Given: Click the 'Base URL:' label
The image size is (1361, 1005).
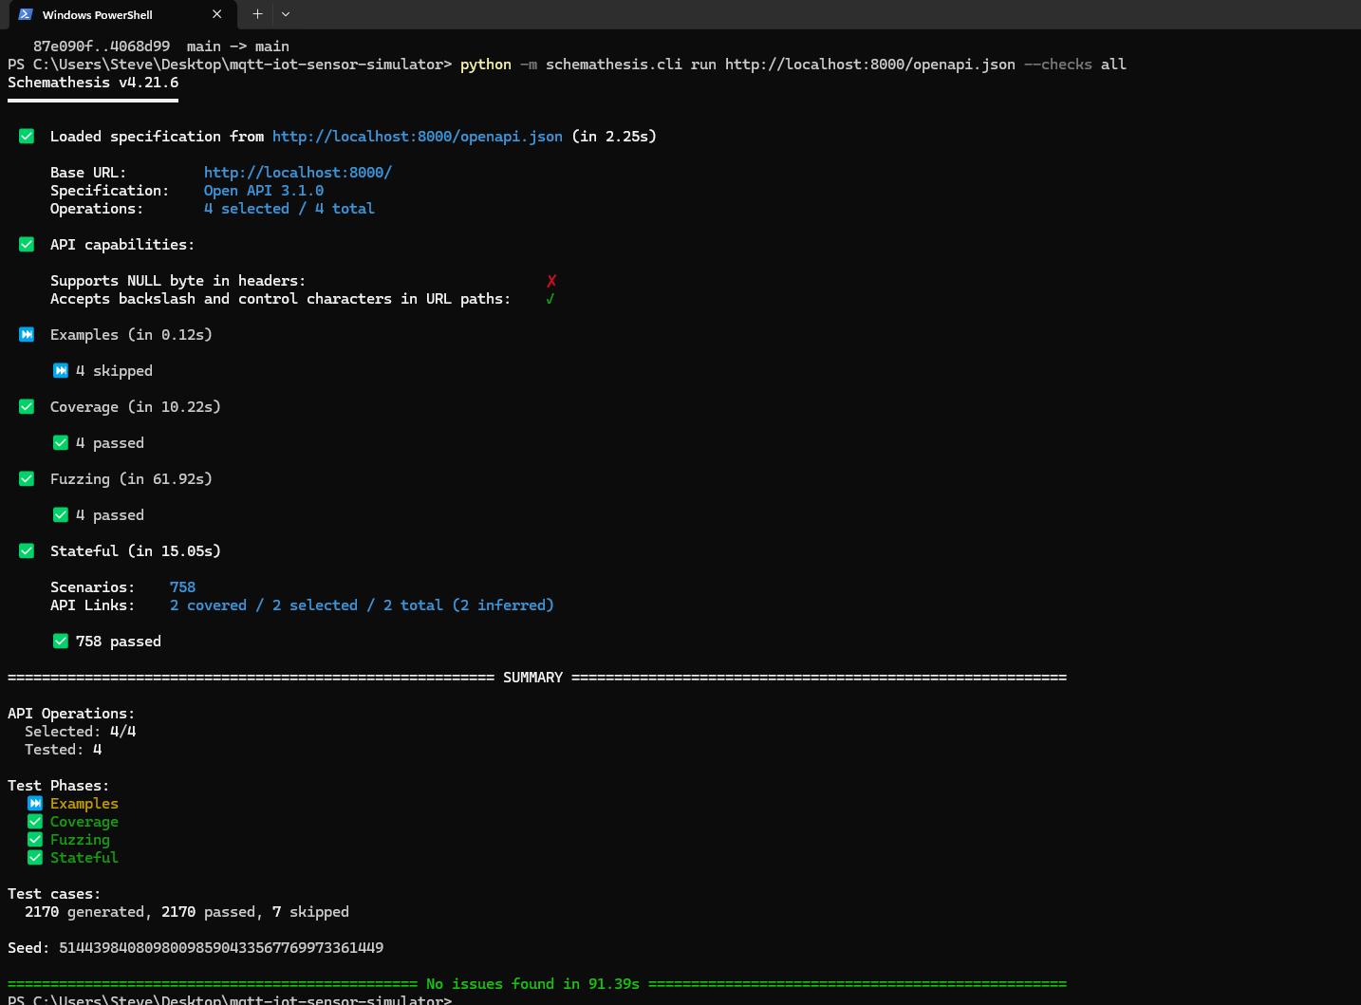Looking at the screenshot, I should pyautogui.click(x=88, y=173).
